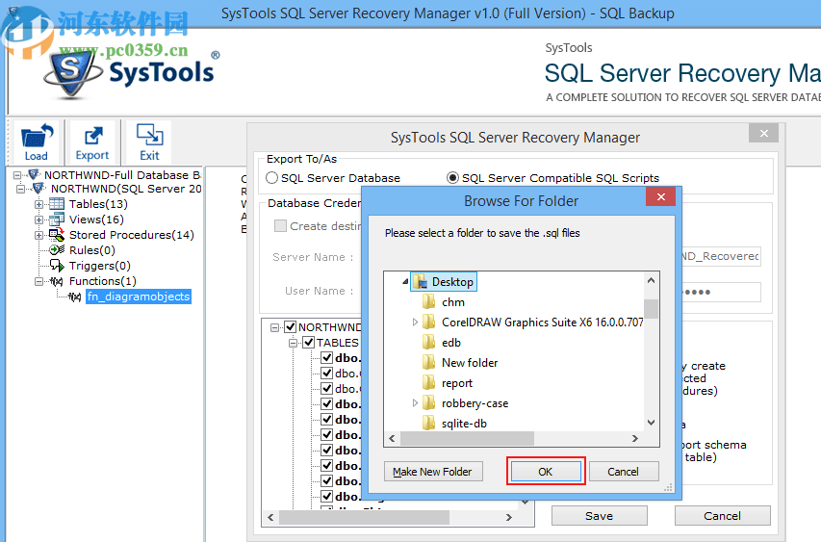The height and width of the screenshot is (542, 821).
Task: Toggle the Create destination database checkbox
Action: 281,225
